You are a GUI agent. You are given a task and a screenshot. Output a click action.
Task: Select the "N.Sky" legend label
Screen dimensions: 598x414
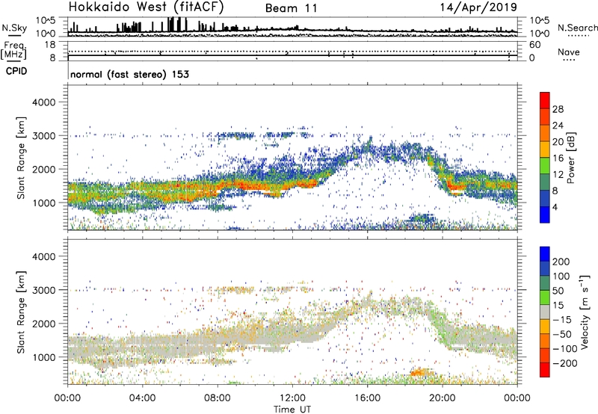(x=14, y=28)
